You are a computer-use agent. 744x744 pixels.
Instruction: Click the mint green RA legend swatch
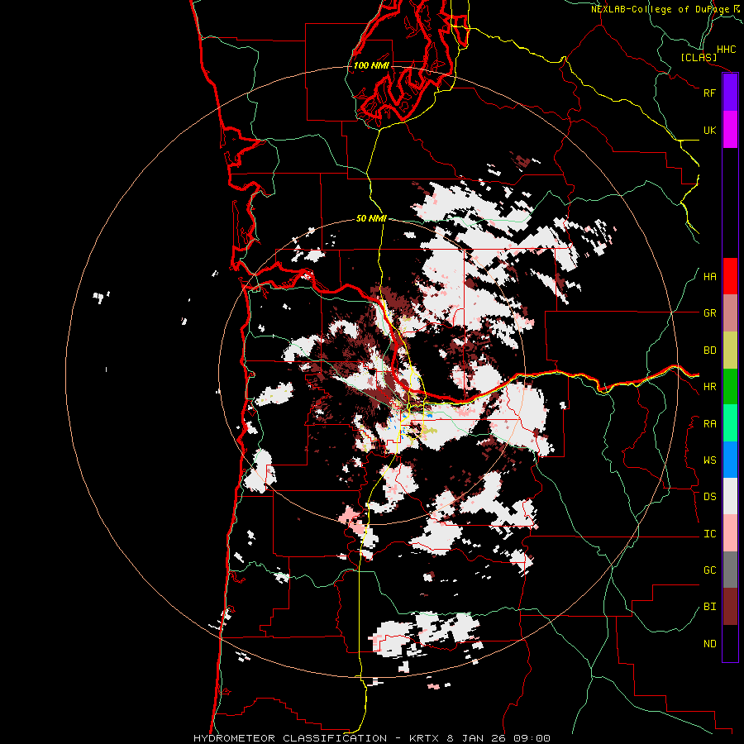730,423
